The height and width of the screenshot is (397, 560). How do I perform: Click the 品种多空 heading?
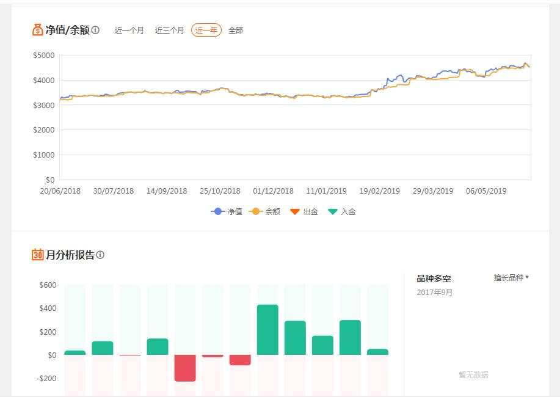(434, 279)
